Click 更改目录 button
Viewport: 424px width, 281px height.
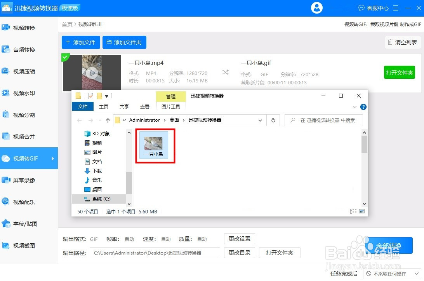click(240, 253)
